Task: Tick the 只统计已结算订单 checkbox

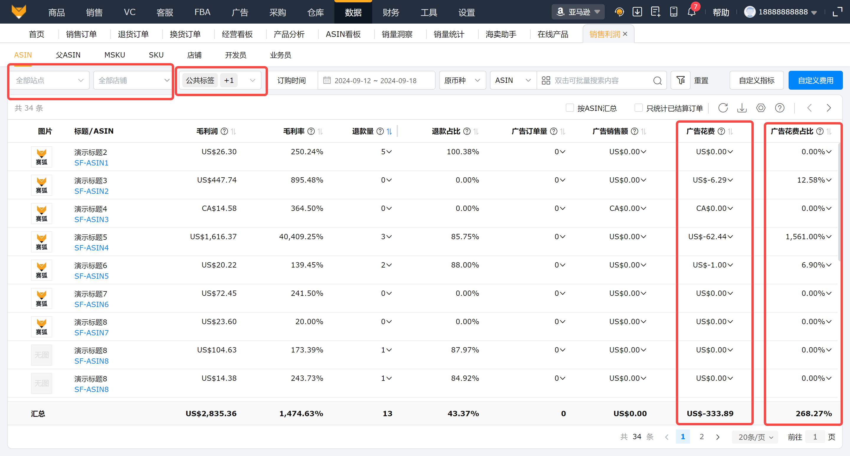Action: [638, 108]
